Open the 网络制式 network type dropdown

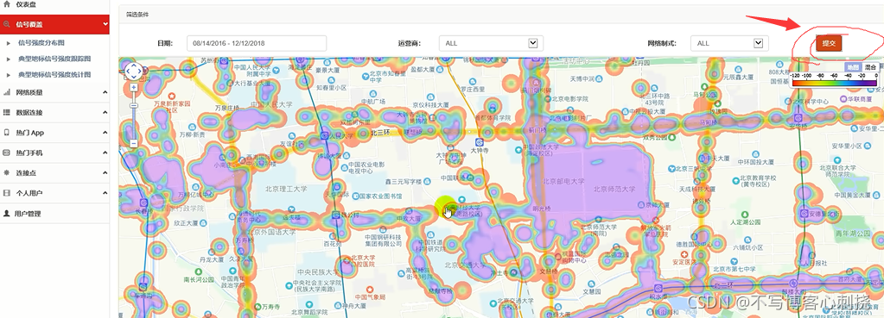(x=730, y=43)
